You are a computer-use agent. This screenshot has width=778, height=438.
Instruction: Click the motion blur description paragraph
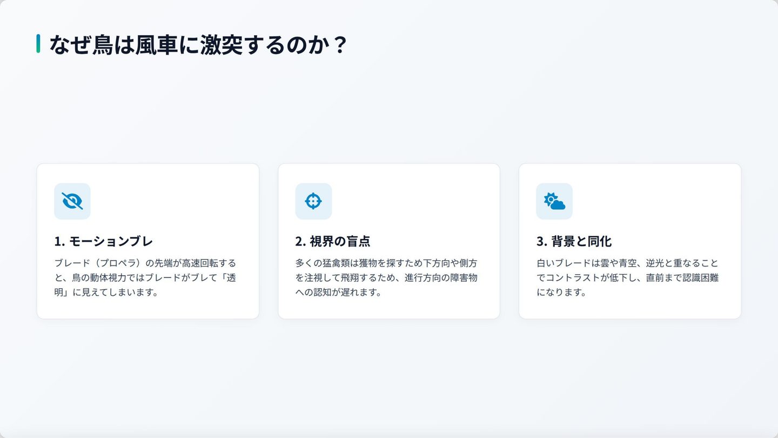pyautogui.click(x=146, y=278)
